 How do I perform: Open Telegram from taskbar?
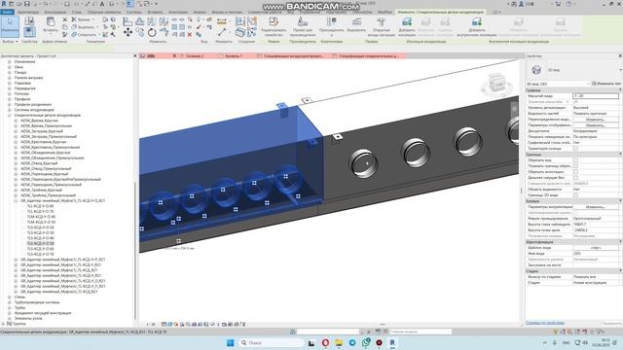[x=352, y=342]
